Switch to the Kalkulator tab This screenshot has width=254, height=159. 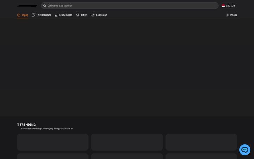click(x=99, y=15)
